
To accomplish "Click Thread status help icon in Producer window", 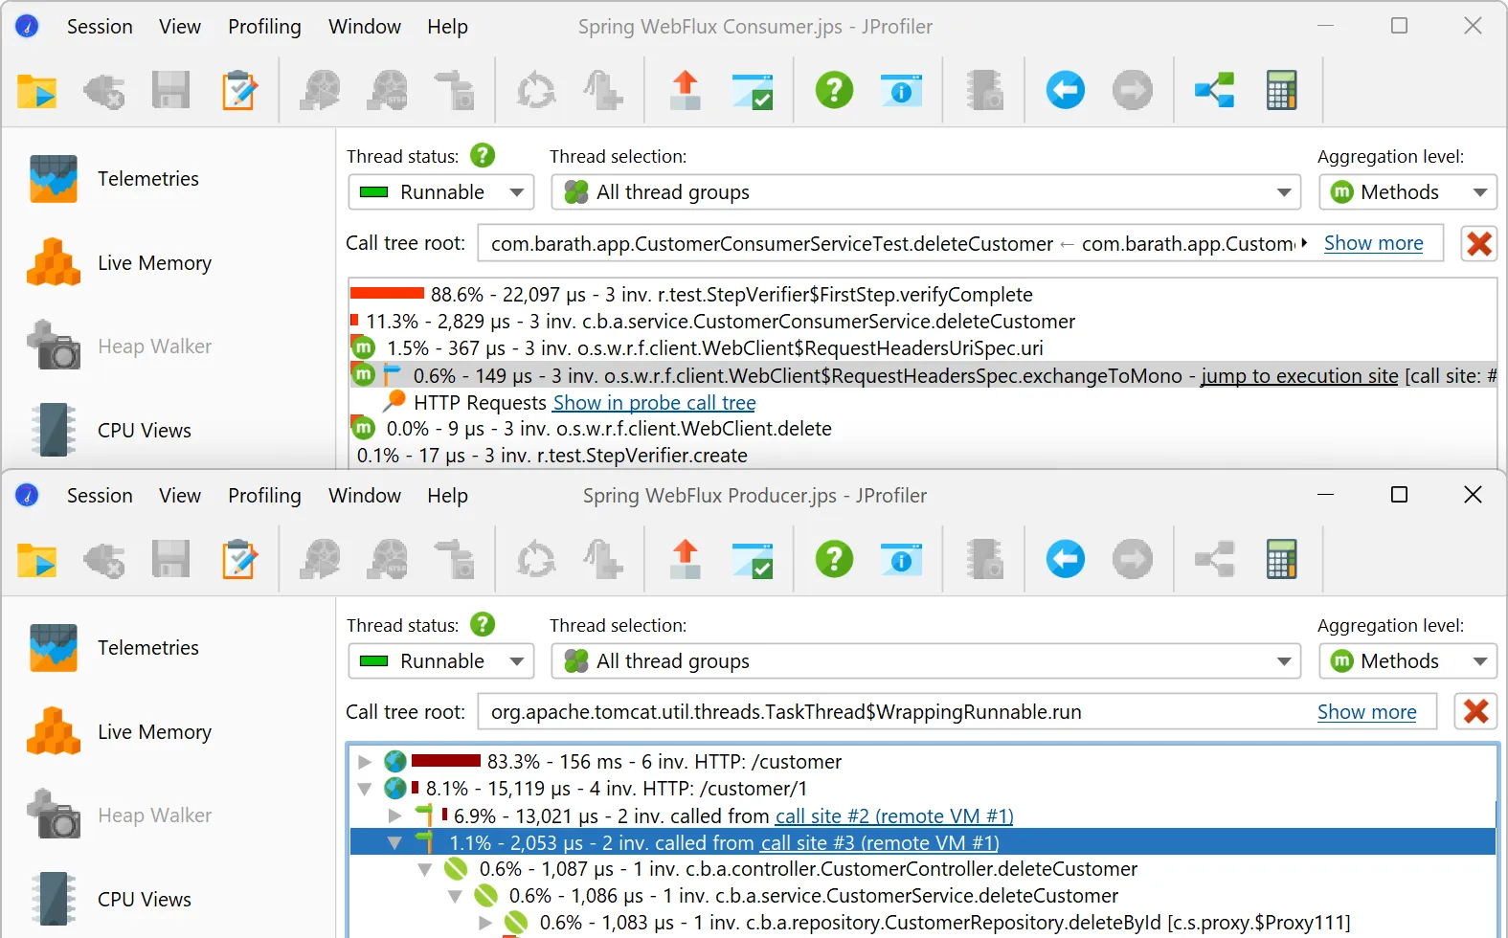I will 483,624.
